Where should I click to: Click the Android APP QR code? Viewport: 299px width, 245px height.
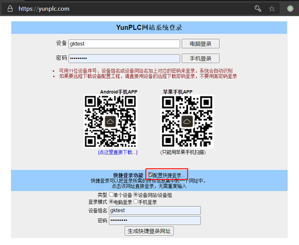pos(110,121)
